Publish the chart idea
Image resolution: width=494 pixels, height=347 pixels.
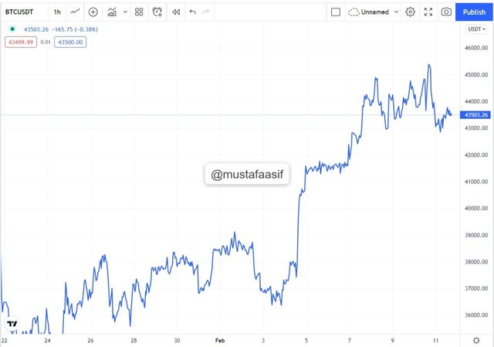[474, 12]
